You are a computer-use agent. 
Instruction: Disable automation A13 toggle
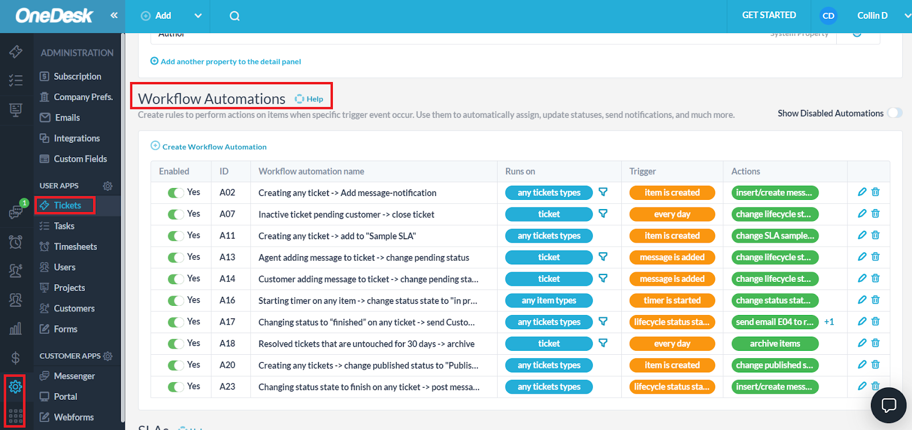(x=176, y=258)
